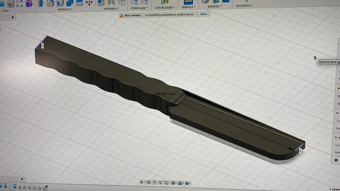Collapse the top-left browser panel dot
The image size is (340, 191).
click(x=13, y=17)
